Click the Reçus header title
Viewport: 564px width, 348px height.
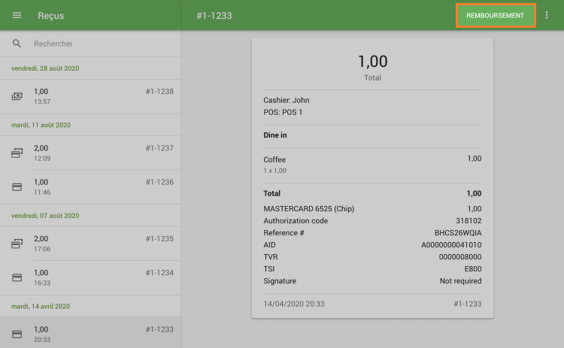point(51,16)
